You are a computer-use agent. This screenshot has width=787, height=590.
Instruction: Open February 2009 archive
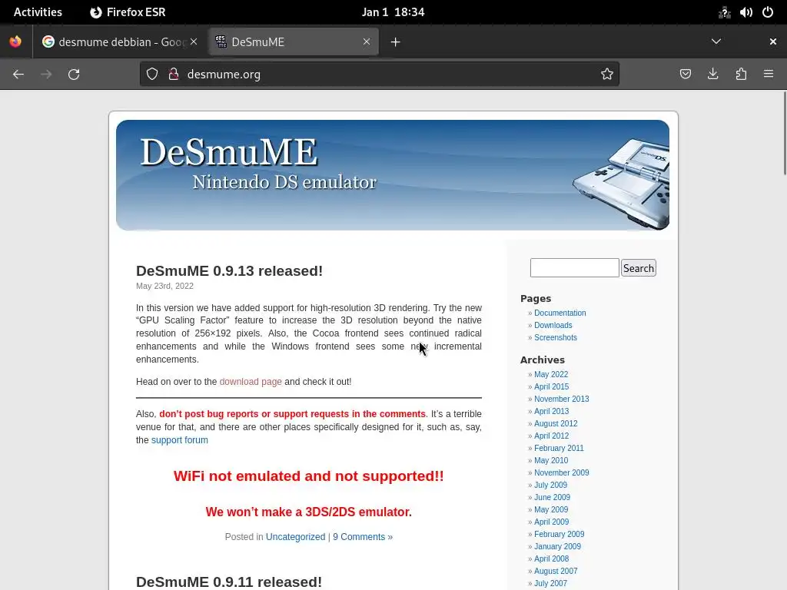click(x=560, y=534)
